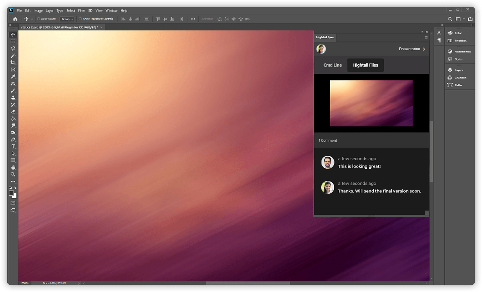The width and height of the screenshot is (482, 292).
Task: Select the Hand tool
Action: pyautogui.click(x=13, y=167)
